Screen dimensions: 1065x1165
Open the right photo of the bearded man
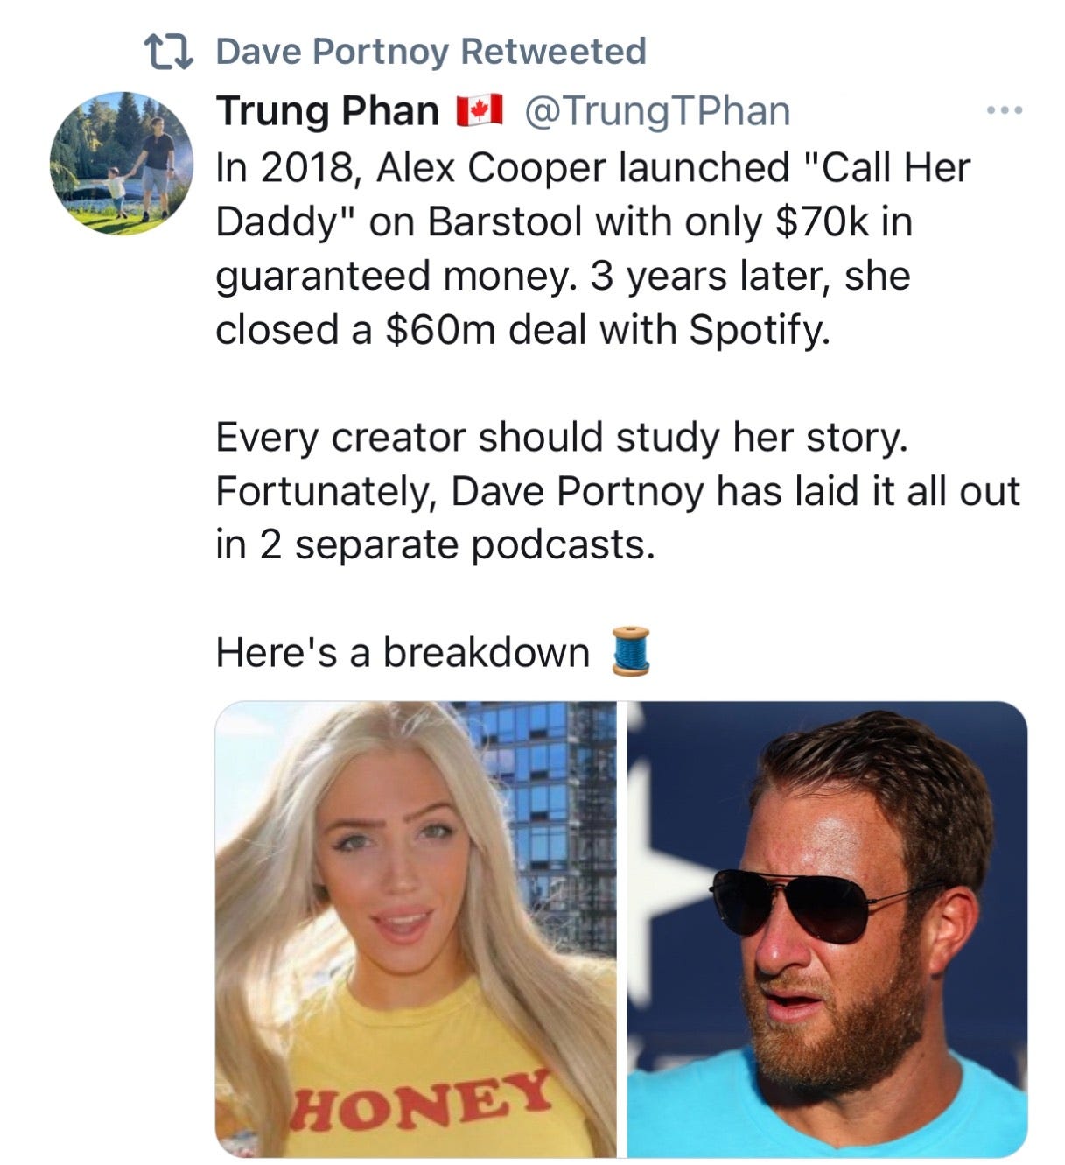pyautogui.click(x=827, y=929)
